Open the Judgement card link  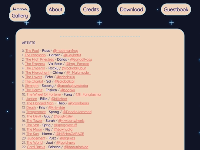tap(36, 138)
